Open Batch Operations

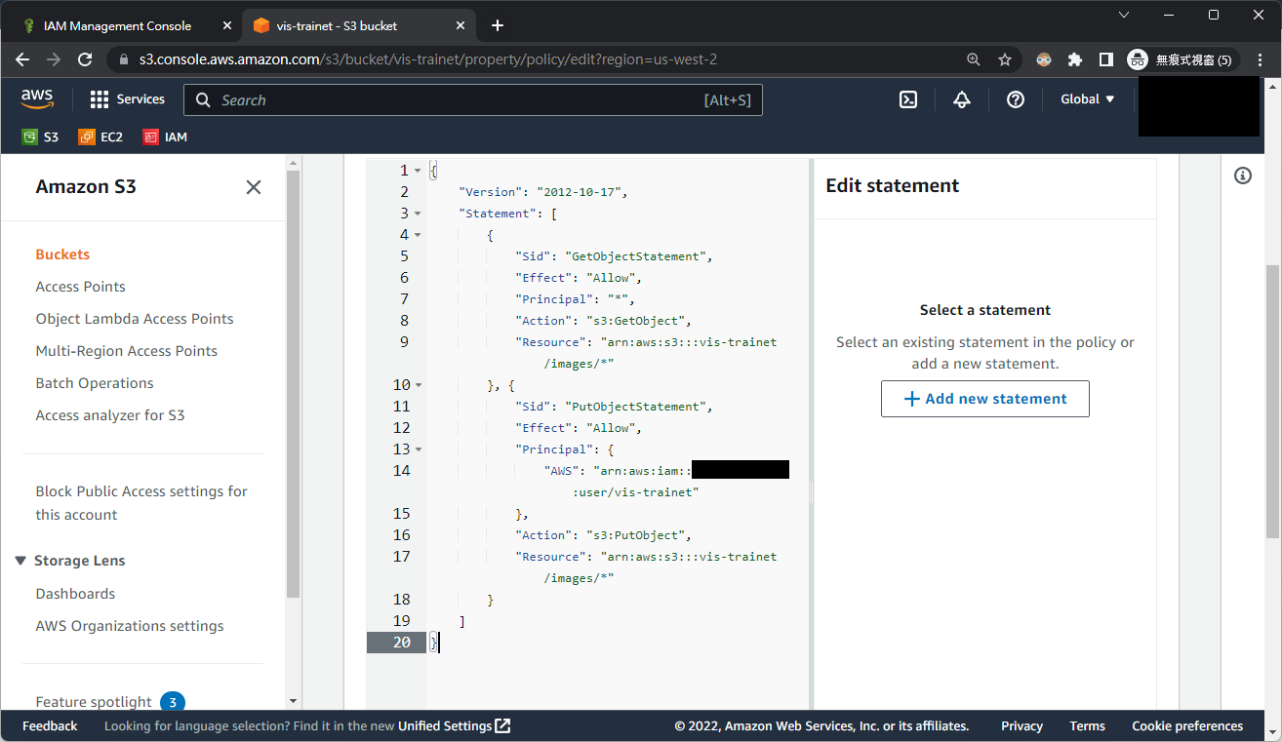[x=95, y=383]
